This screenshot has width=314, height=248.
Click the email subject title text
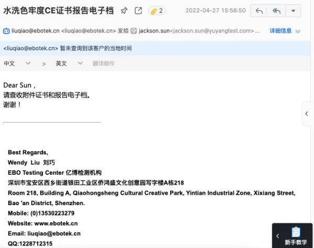pos(59,10)
